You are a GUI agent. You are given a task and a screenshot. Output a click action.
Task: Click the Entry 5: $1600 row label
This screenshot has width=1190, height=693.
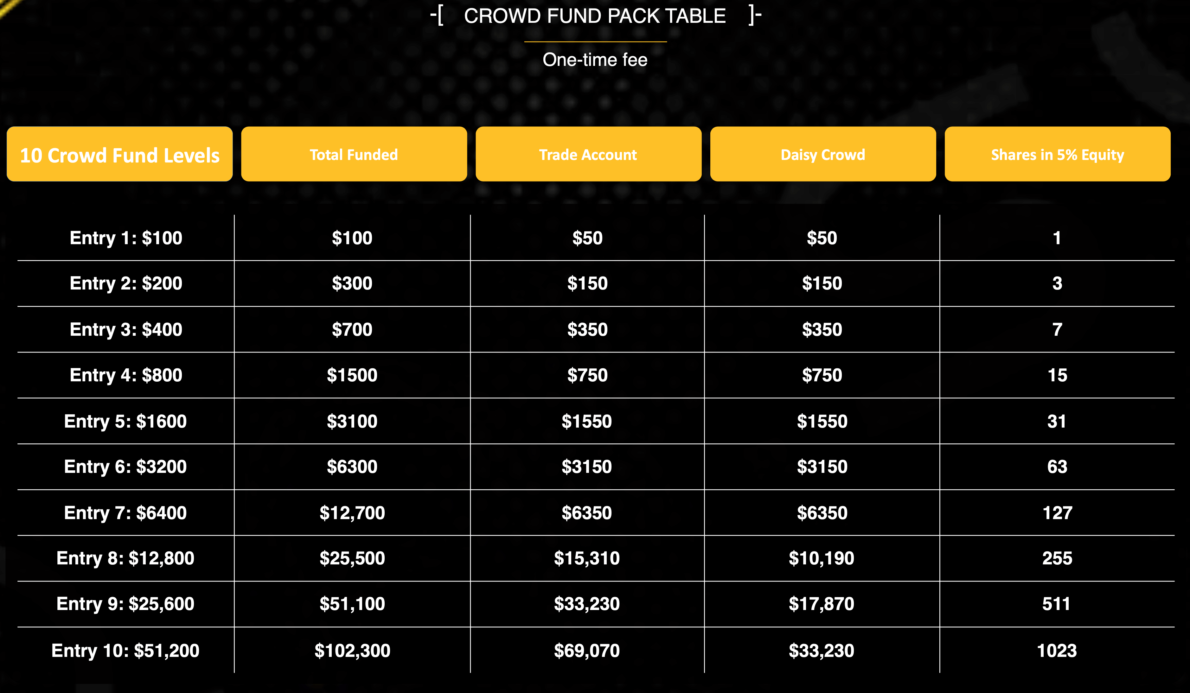pyautogui.click(x=125, y=421)
